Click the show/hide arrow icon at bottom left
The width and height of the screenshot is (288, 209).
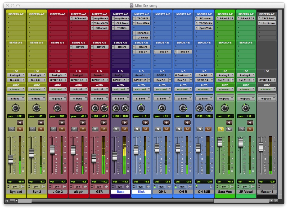7,201
